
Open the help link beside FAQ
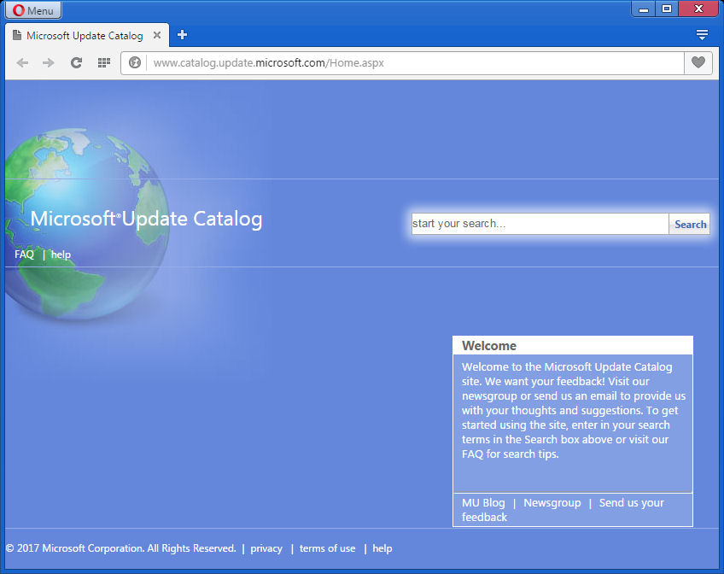point(61,255)
